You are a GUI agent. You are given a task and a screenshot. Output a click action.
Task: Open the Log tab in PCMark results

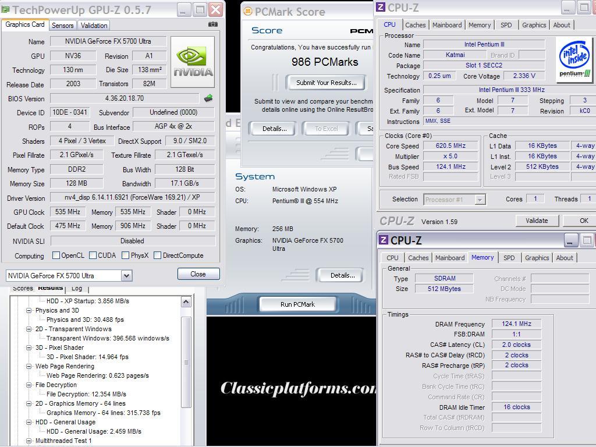77,289
